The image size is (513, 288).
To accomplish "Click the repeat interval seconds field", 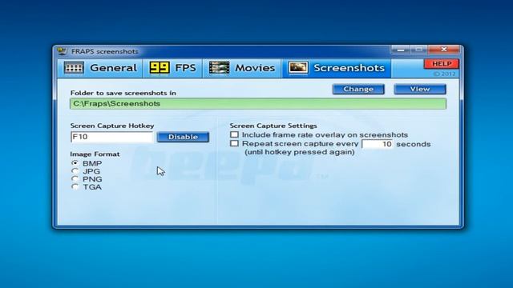I will coord(378,144).
